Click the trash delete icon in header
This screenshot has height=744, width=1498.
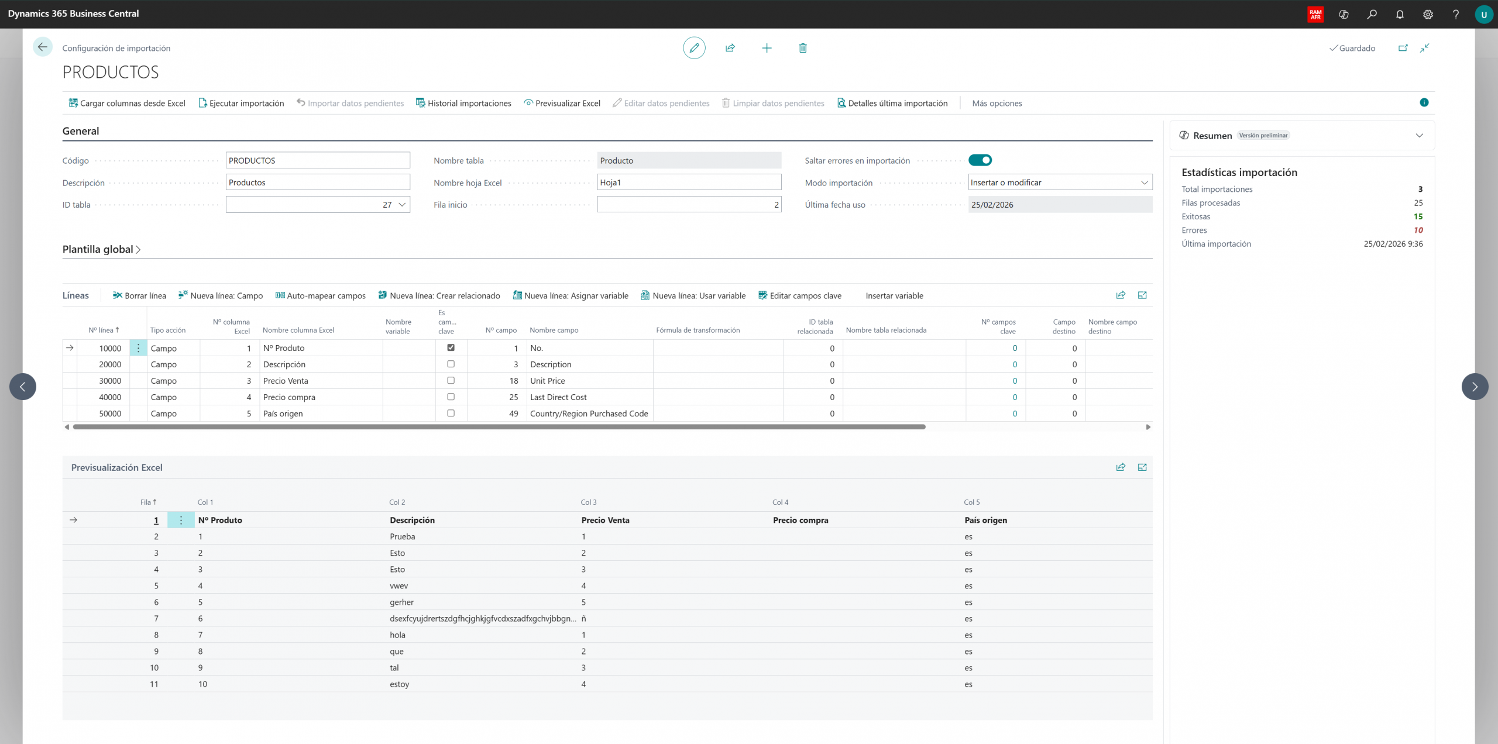pyautogui.click(x=803, y=48)
